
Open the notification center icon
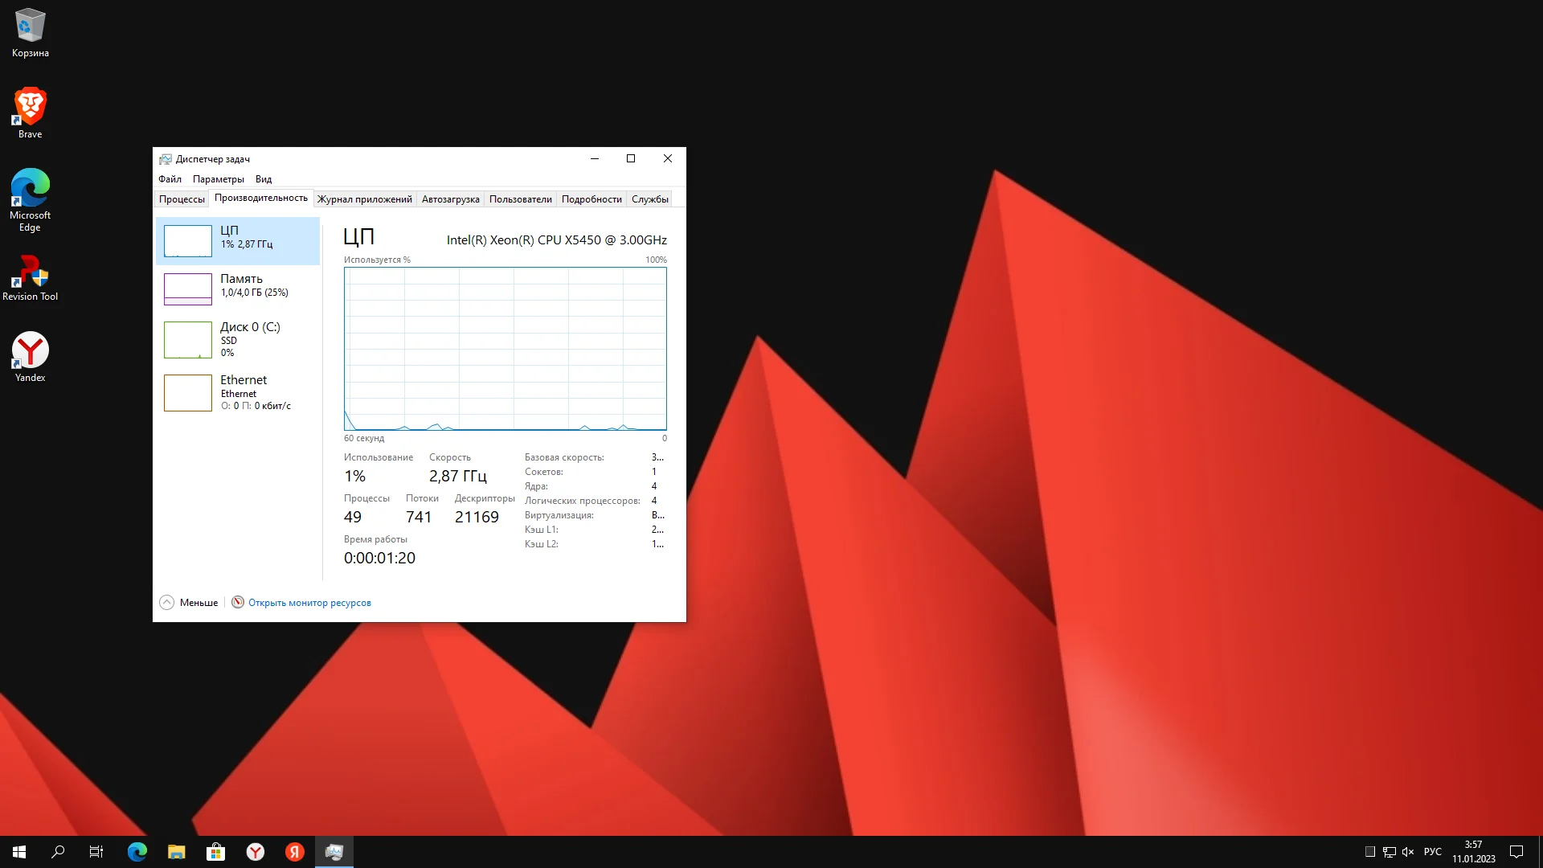1516,852
